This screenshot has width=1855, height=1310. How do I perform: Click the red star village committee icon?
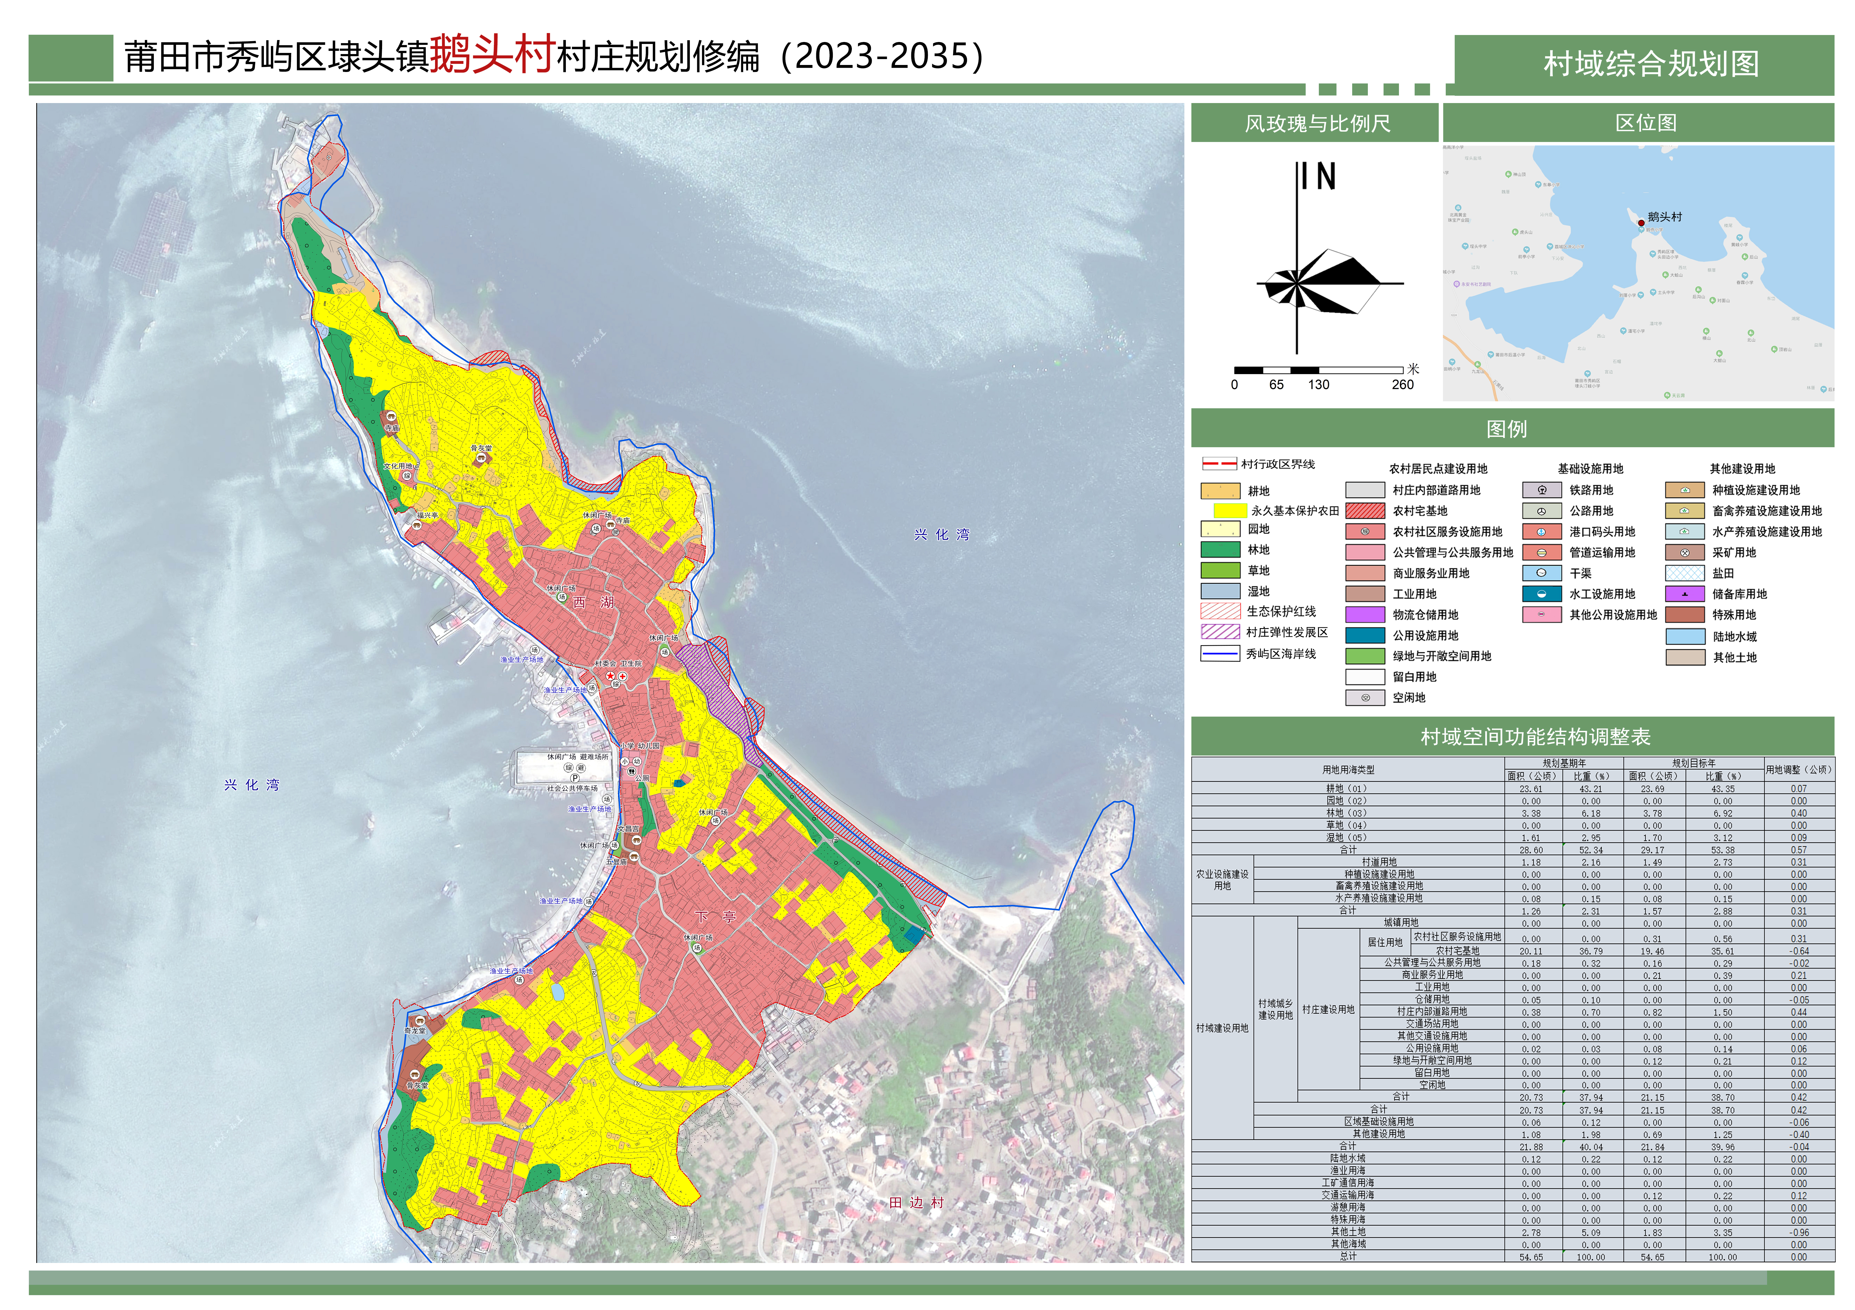tap(611, 676)
